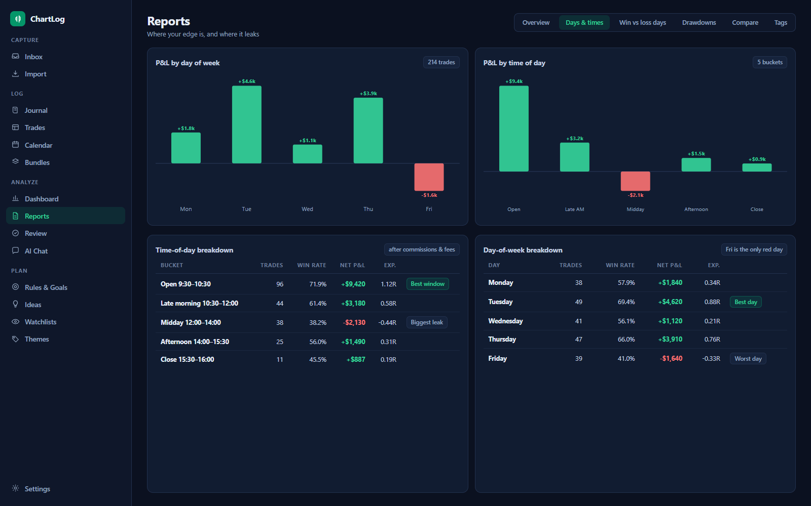Select the Friday row label
This screenshot has height=506, width=811.
pyautogui.click(x=497, y=358)
